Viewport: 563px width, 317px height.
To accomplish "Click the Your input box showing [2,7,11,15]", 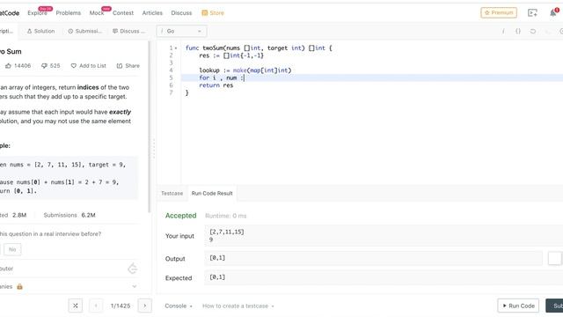I will 384,236.
